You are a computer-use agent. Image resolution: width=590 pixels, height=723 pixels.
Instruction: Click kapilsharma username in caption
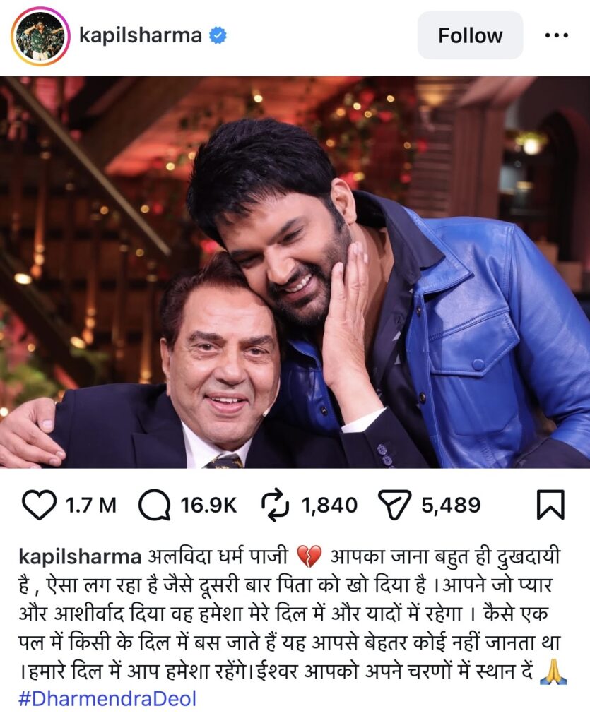[80, 557]
